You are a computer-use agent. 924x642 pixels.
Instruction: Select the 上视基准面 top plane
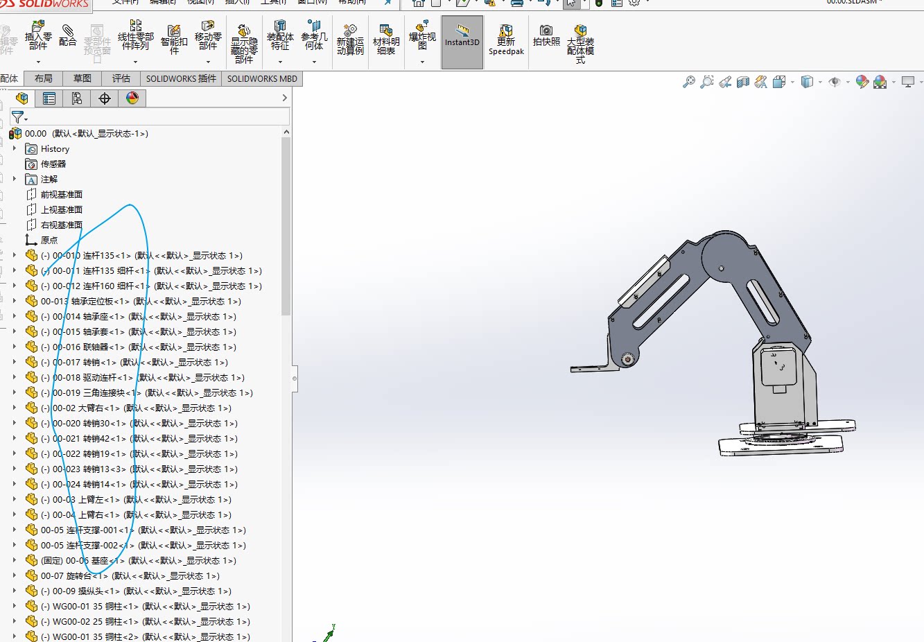(62, 209)
